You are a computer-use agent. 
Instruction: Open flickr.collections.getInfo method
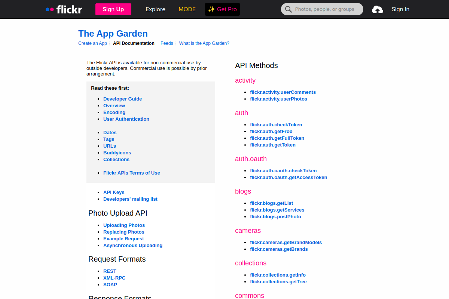[x=278, y=275]
